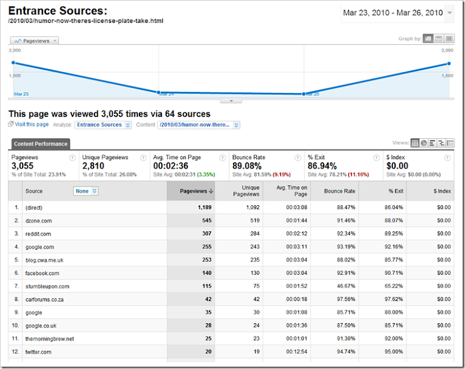The width and height of the screenshot is (465, 369).
Task: Set graph by month
Action: [x=449, y=38]
